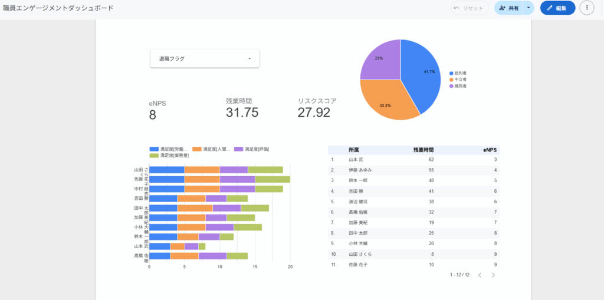This screenshot has height=300, width=604.
Task: Go to next table page arrow
Action: 493,275
